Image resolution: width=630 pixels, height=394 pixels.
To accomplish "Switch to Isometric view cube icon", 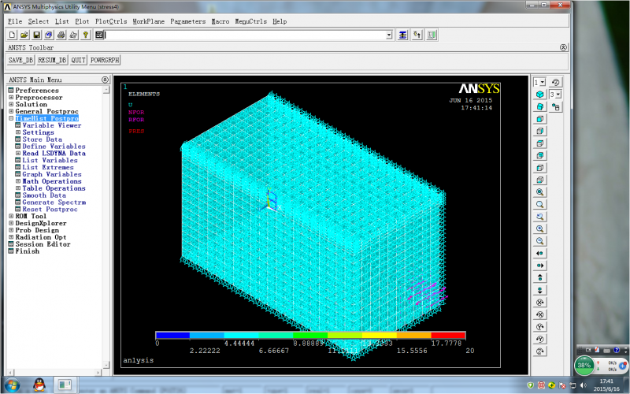I will (540, 94).
